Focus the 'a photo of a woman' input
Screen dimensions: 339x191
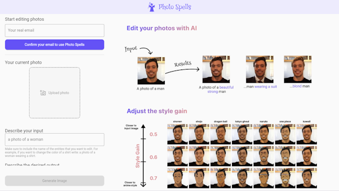pyautogui.click(x=55, y=140)
